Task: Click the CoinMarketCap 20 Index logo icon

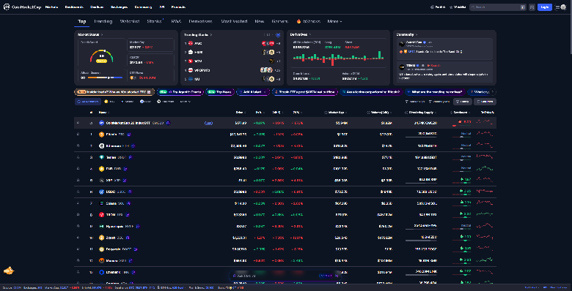Action: 102,123
